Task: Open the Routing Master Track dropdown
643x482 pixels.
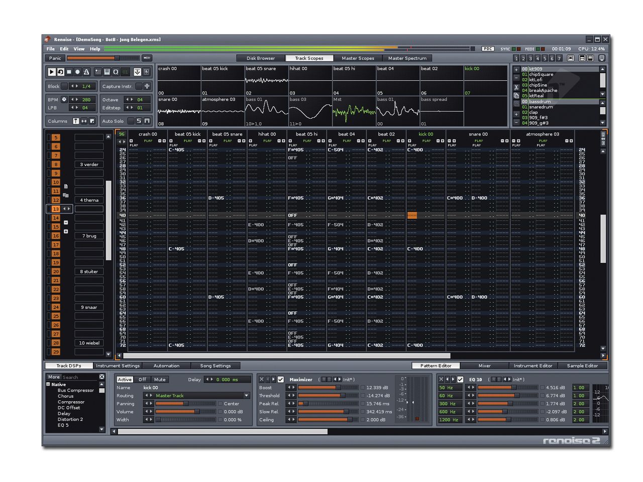Action: [x=247, y=395]
